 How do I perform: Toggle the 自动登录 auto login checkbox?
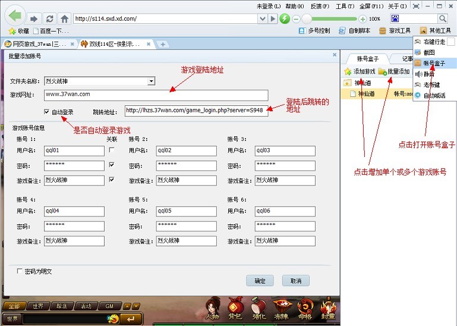46,112
